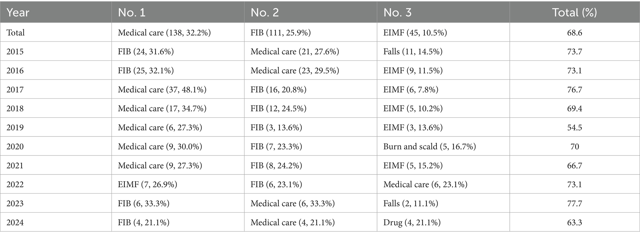640x237 pixels.
Task: Select the 2024 year cell
Action: click(x=15, y=222)
